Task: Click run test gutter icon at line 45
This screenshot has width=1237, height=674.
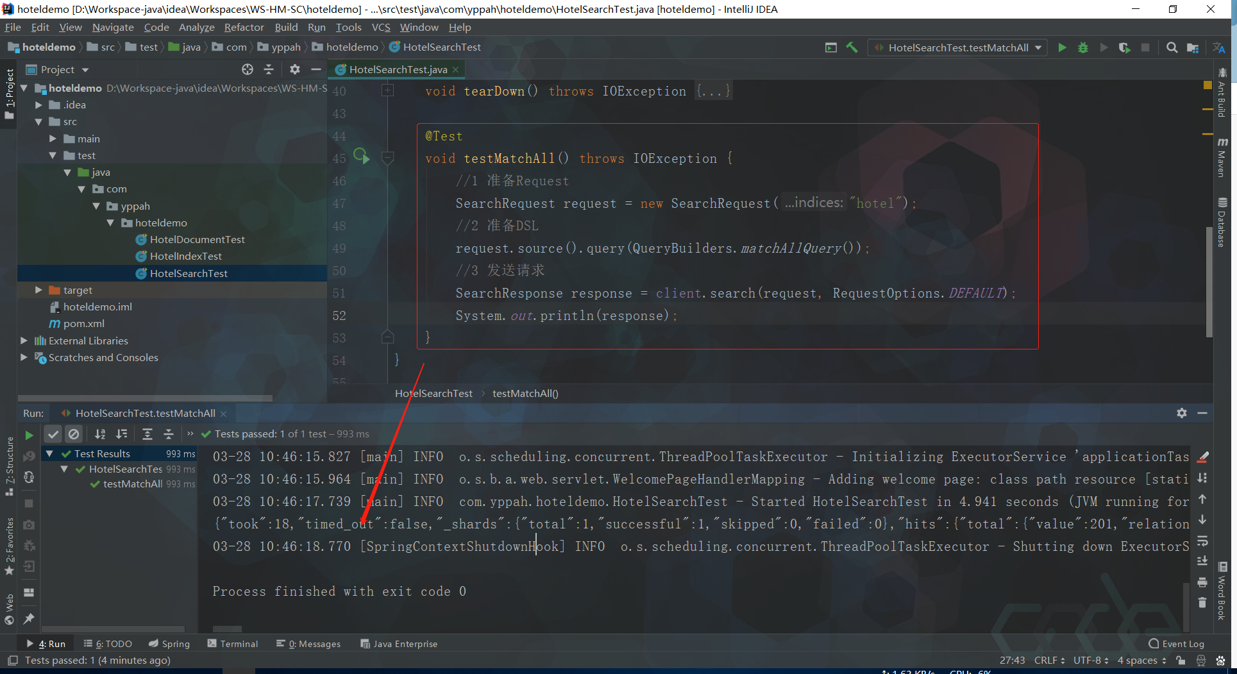Action: [x=362, y=156]
